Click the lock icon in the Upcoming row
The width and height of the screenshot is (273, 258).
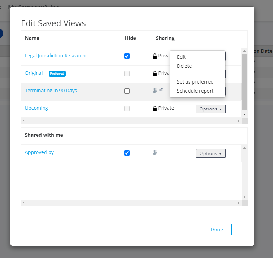pos(155,108)
